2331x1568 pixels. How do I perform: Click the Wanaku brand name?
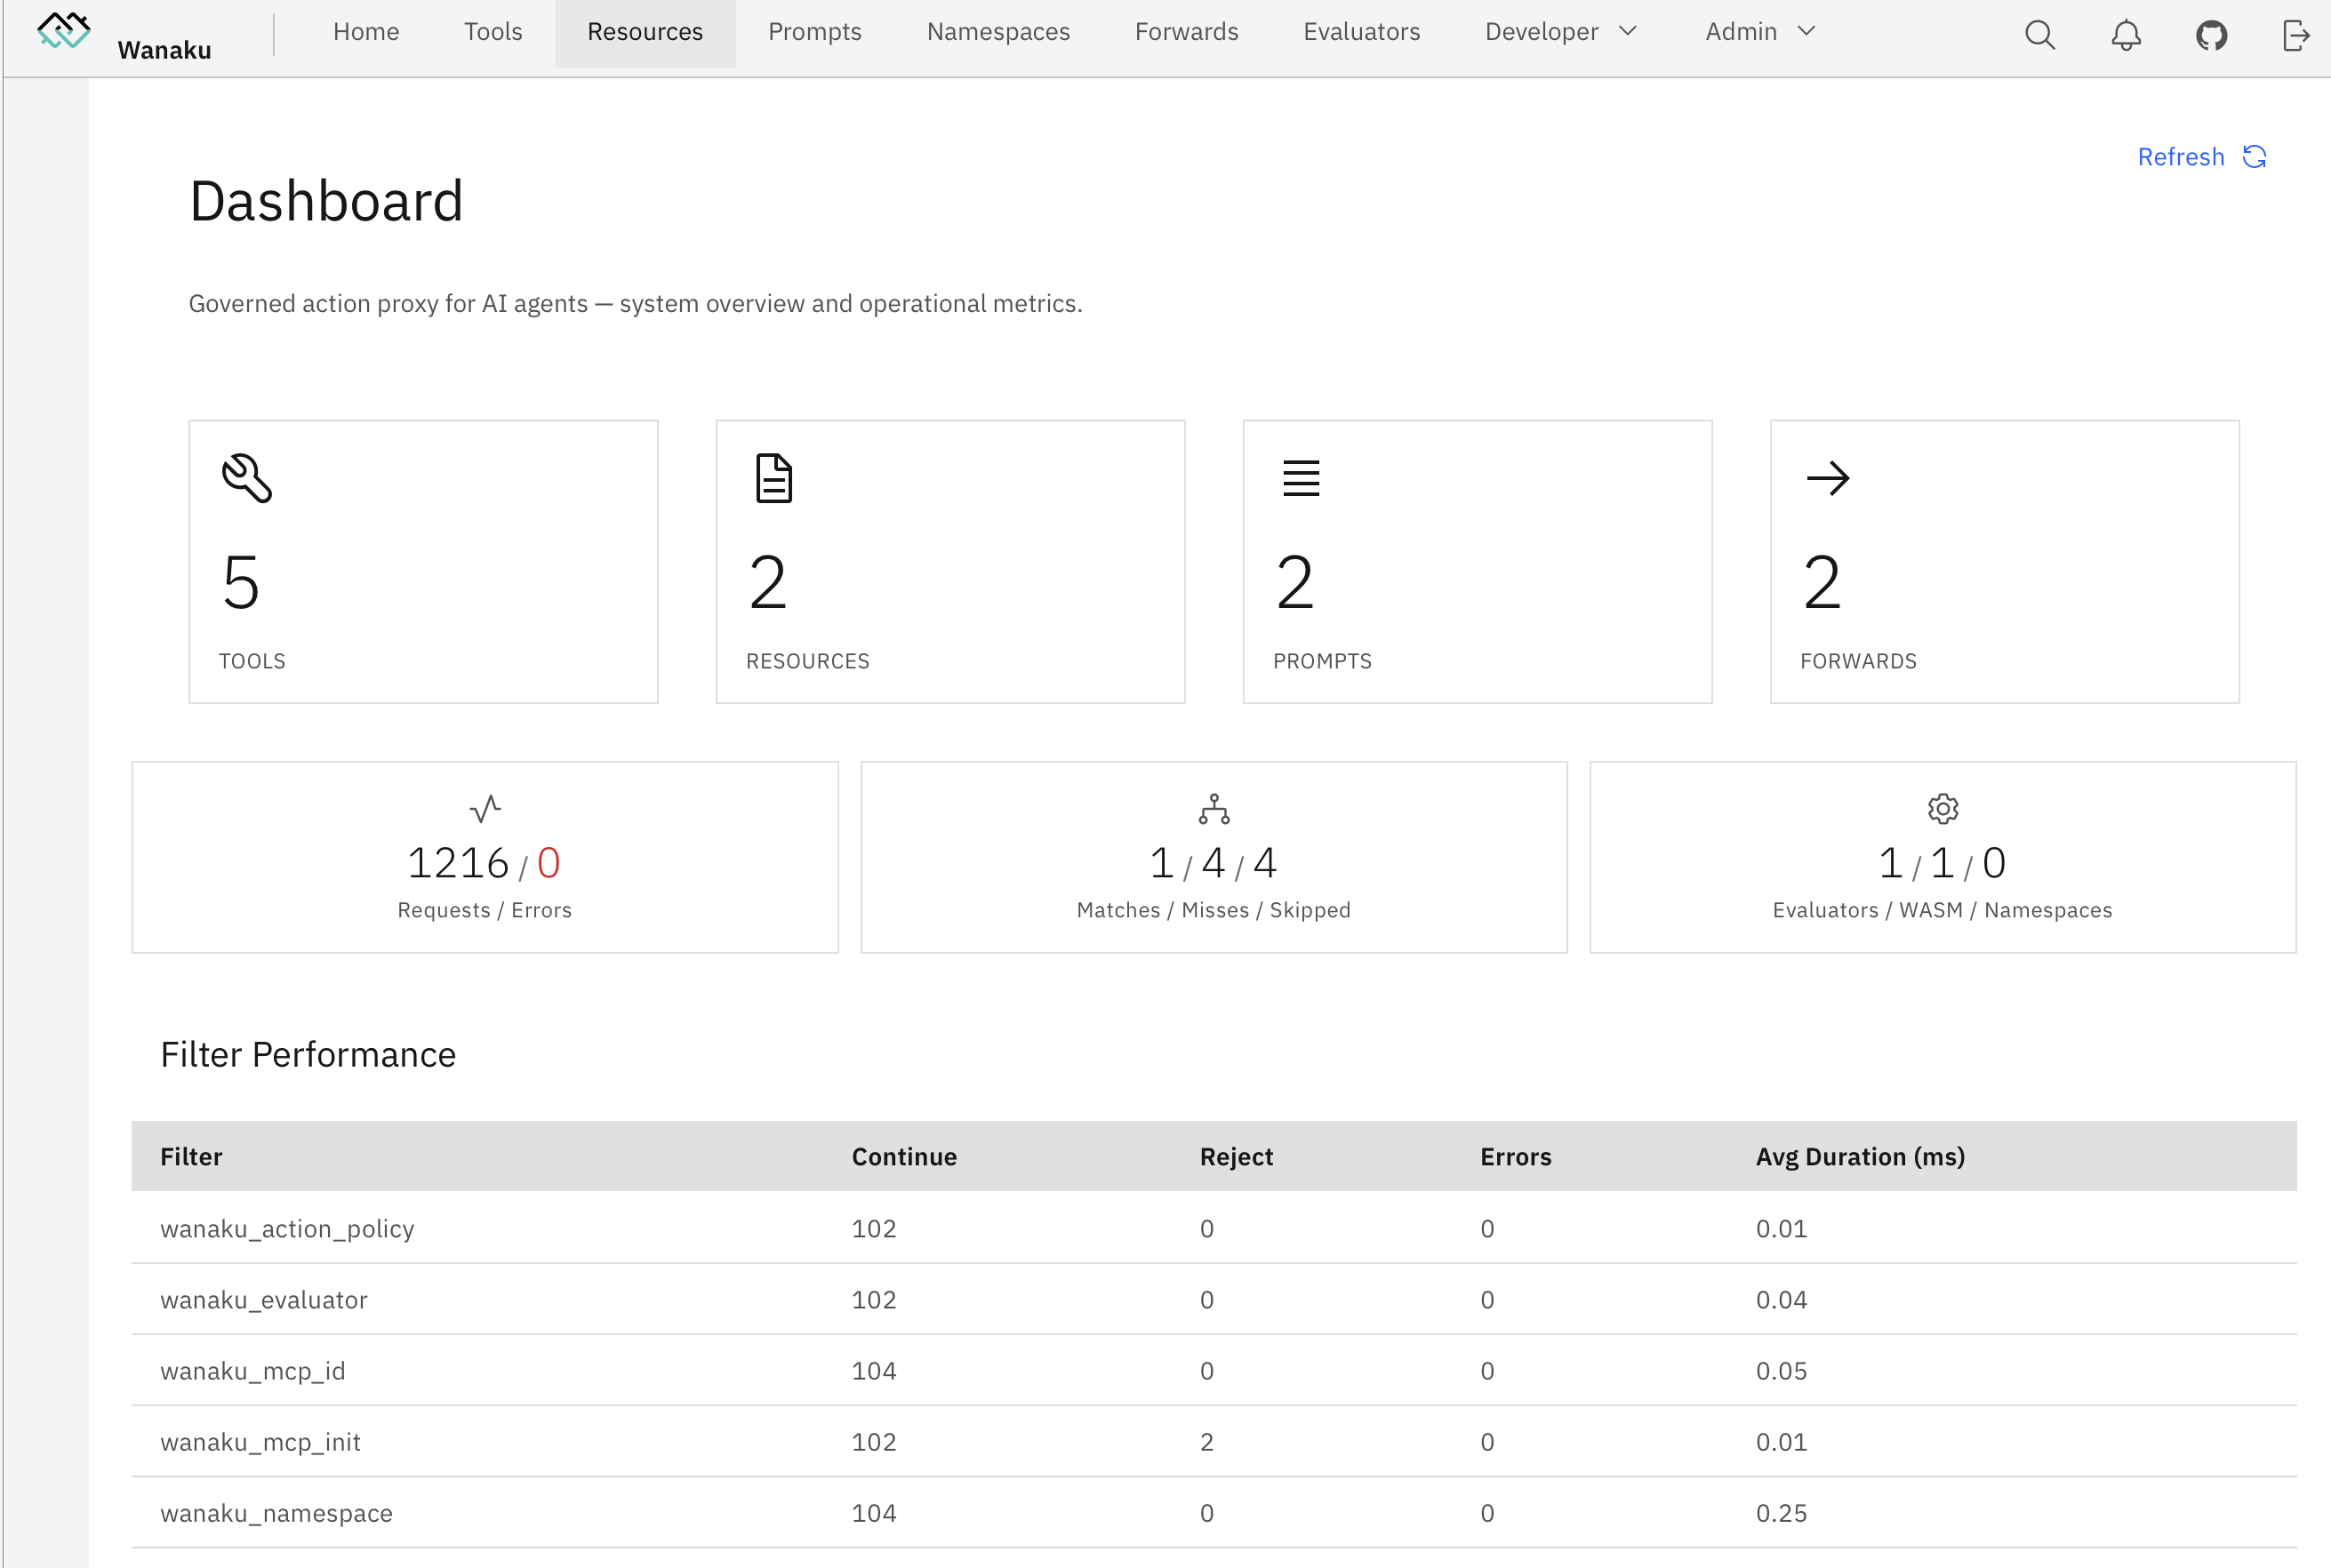pyautogui.click(x=164, y=50)
